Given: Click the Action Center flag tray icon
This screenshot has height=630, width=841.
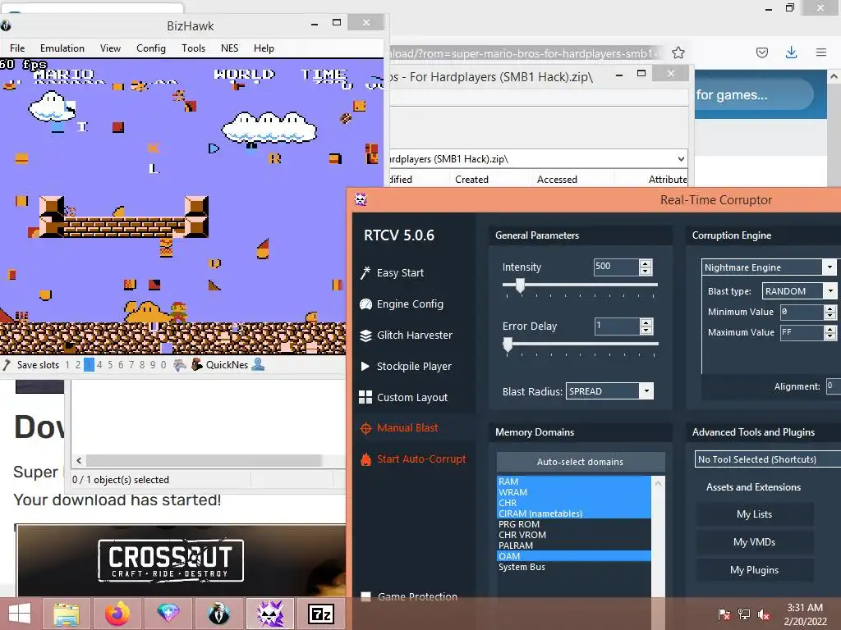Looking at the screenshot, I should pyautogui.click(x=724, y=614).
